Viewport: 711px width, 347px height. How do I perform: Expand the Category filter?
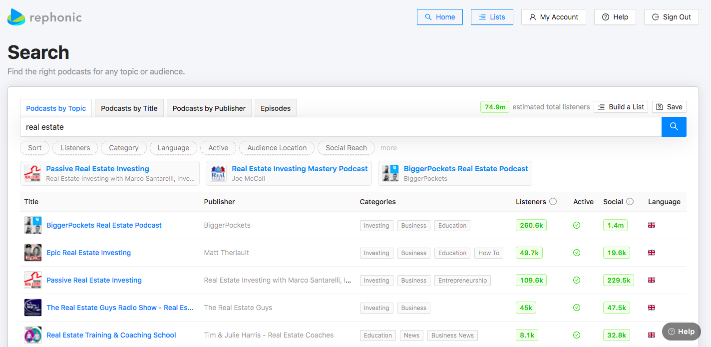124,148
